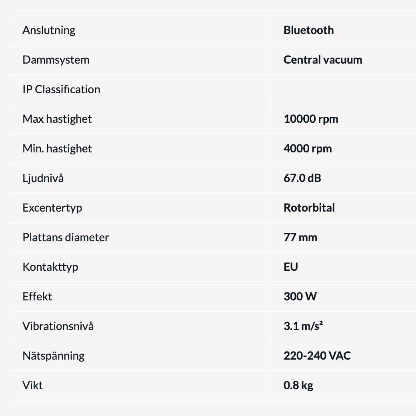Click the 4000 rpm value
Screen dimensions: 416x416
(308, 148)
